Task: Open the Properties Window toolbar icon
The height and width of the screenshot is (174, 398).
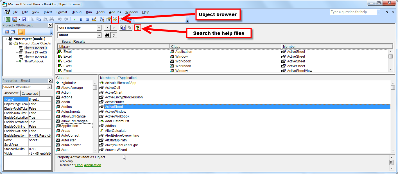Action: (x=108, y=19)
